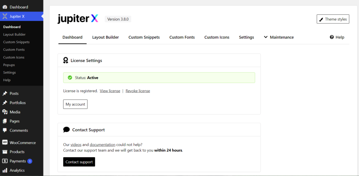Click the Portfolios pin icon
The height and width of the screenshot is (176, 359).
5,103
